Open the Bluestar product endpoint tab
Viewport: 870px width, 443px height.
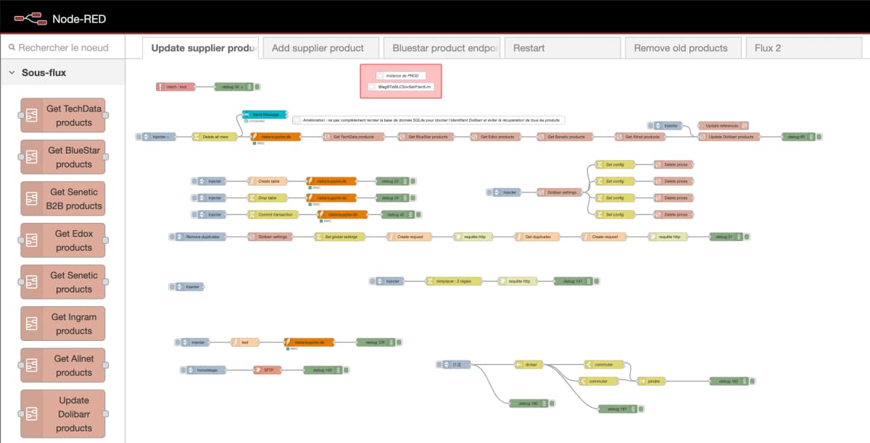click(x=442, y=48)
